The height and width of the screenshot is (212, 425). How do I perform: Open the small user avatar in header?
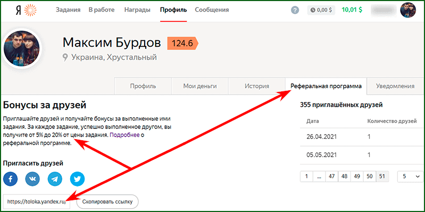pos(408,10)
